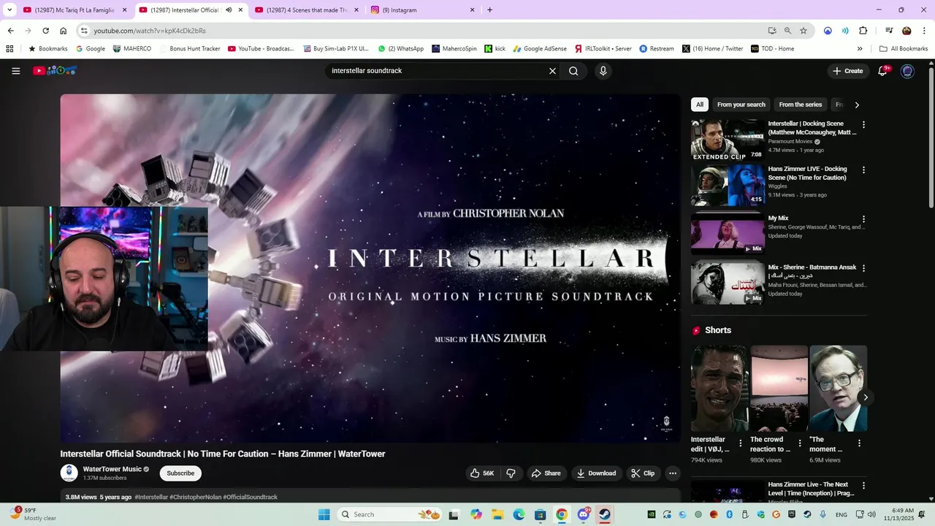The width and height of the screenshot is (935, 526).
Task: Switch to 4 Scenes that made tab
Action: pos(307,10)
